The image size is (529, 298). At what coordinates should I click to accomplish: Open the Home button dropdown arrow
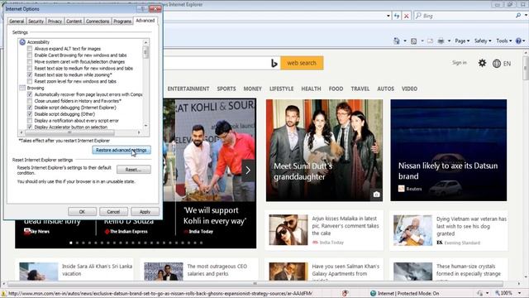405,41
